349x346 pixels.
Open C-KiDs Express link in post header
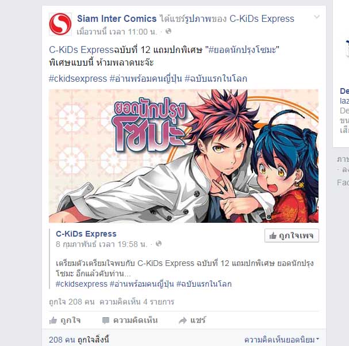click(x=262, y=19)
